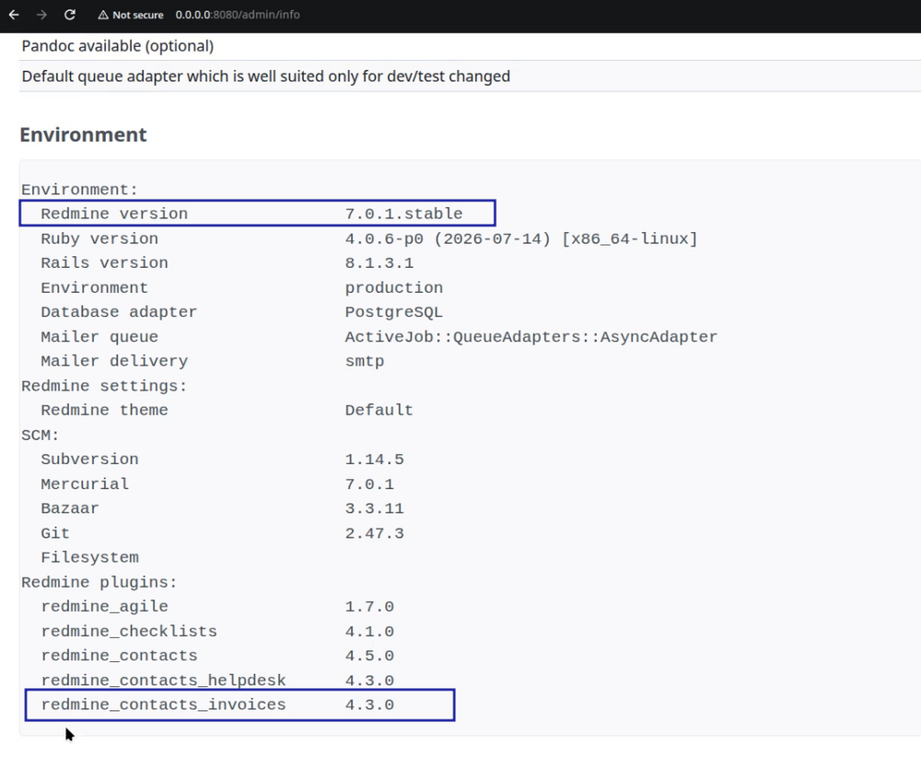This screenshot has width=921, height=757.
Task: Click the redmine_checklists version '4.1.0'
Action: tap(369, 632)
